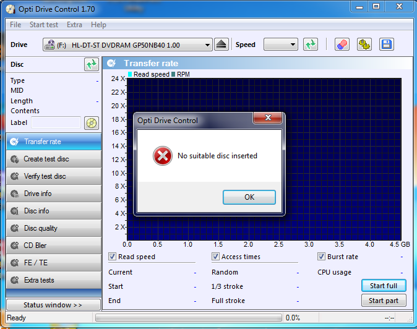Click the Opti Drive Control title bar icon
The width and height of the screenshot is (417, 329).
point(11,9)
